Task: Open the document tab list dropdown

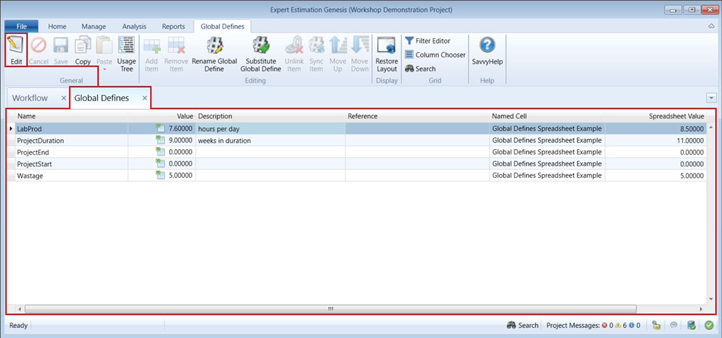Action: tap(711, 97)
